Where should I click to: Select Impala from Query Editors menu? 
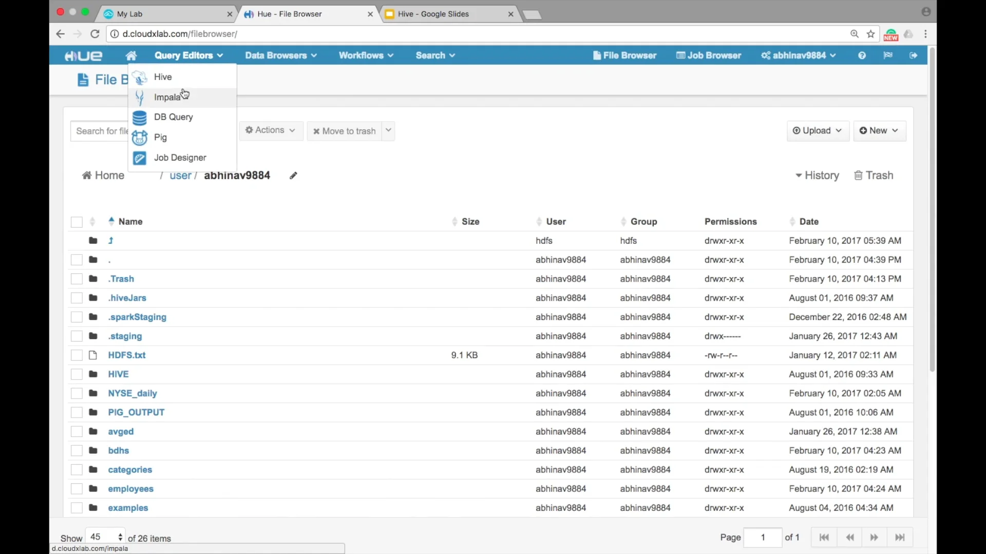pos(167,97)
